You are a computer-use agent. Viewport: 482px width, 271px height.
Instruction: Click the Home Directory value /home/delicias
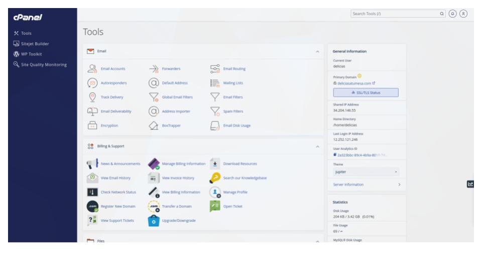345,125
